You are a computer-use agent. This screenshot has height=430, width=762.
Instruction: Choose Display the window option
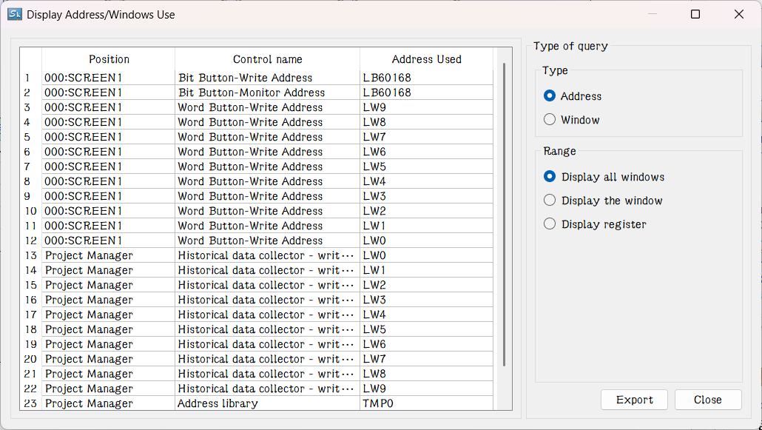point(550,201)
